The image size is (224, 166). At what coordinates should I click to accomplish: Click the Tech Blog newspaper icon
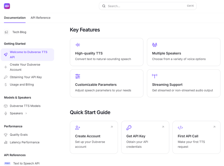6,32
